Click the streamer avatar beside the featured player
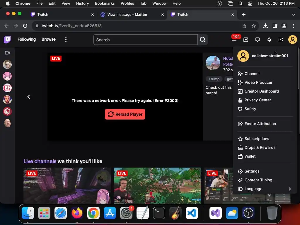300x225 pixels. (213, 63)
